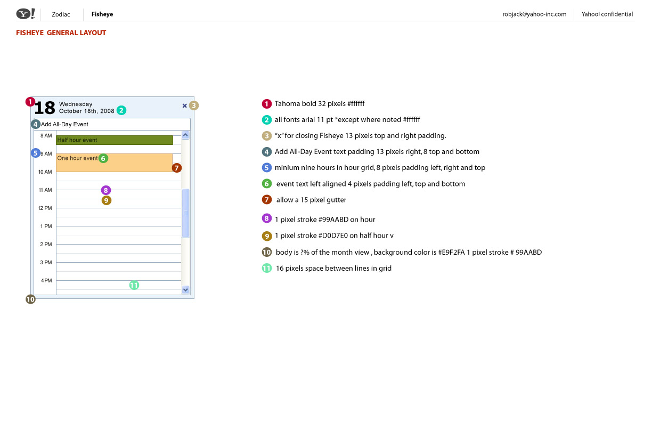Screen dimensions: 652x422
Task: Click the Yahoo! logo in the header
Action: point(26,14)
